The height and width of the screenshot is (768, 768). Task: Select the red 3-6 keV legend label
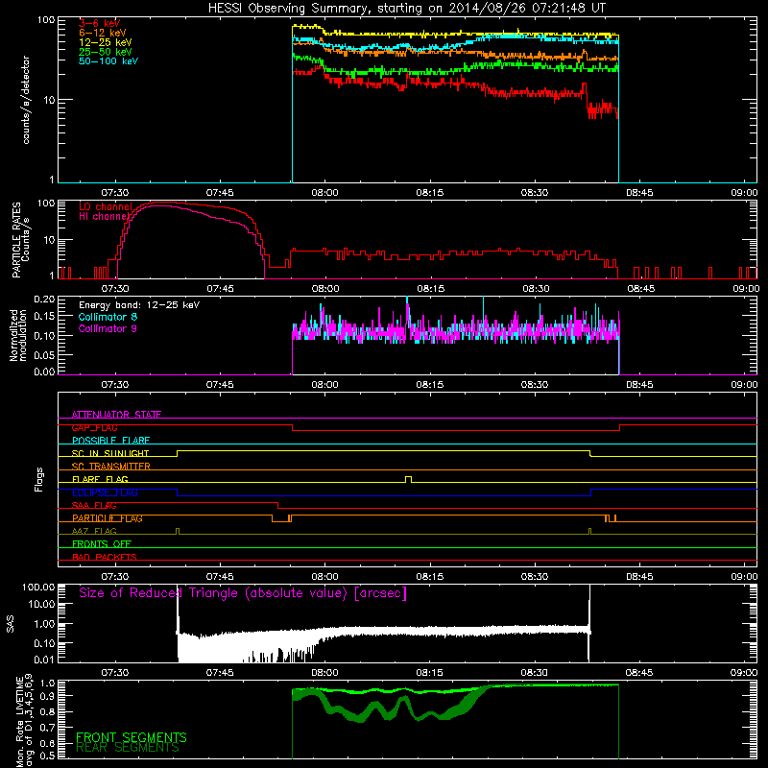point(100,23)
